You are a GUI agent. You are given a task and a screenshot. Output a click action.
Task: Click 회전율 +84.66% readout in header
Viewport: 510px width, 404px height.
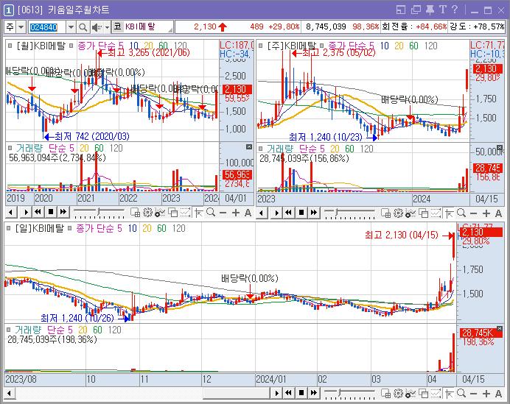pyautogui.click(x=414, y=26)
